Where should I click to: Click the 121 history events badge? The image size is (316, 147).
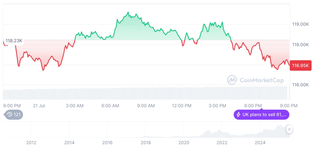point(14,115)
